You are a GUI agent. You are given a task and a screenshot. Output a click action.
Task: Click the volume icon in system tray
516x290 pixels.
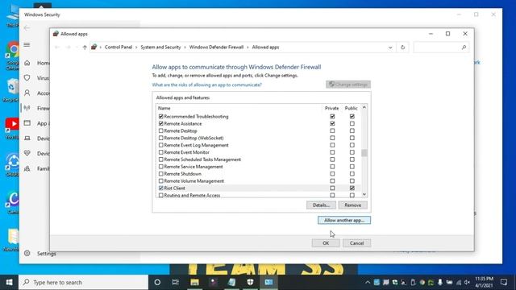[467, 283]
